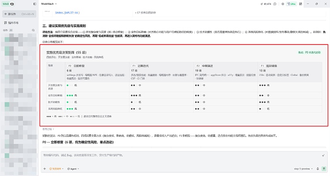Click the '13 项' count in P3

pyautogui.click(x=263, y=70)
